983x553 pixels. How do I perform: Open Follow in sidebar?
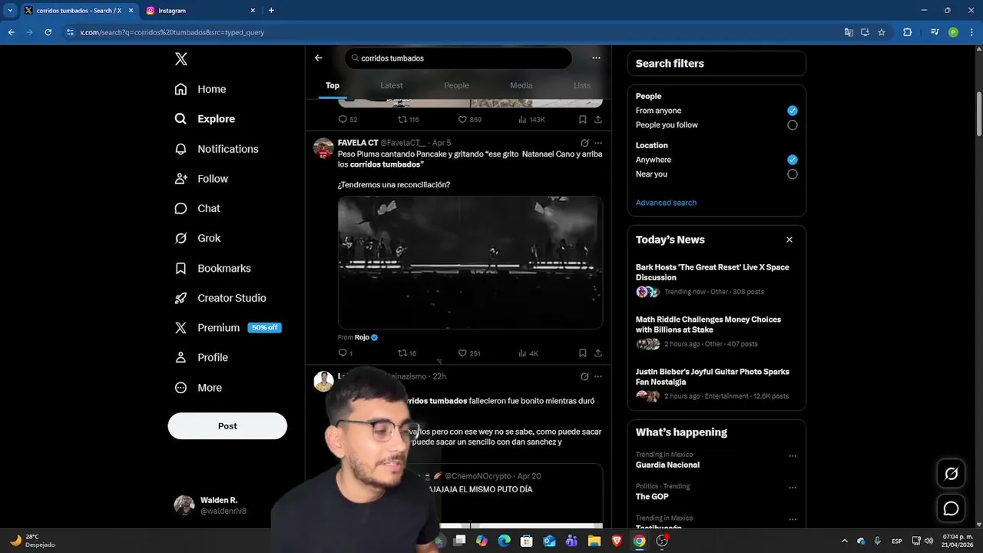(x=201, y=179)
